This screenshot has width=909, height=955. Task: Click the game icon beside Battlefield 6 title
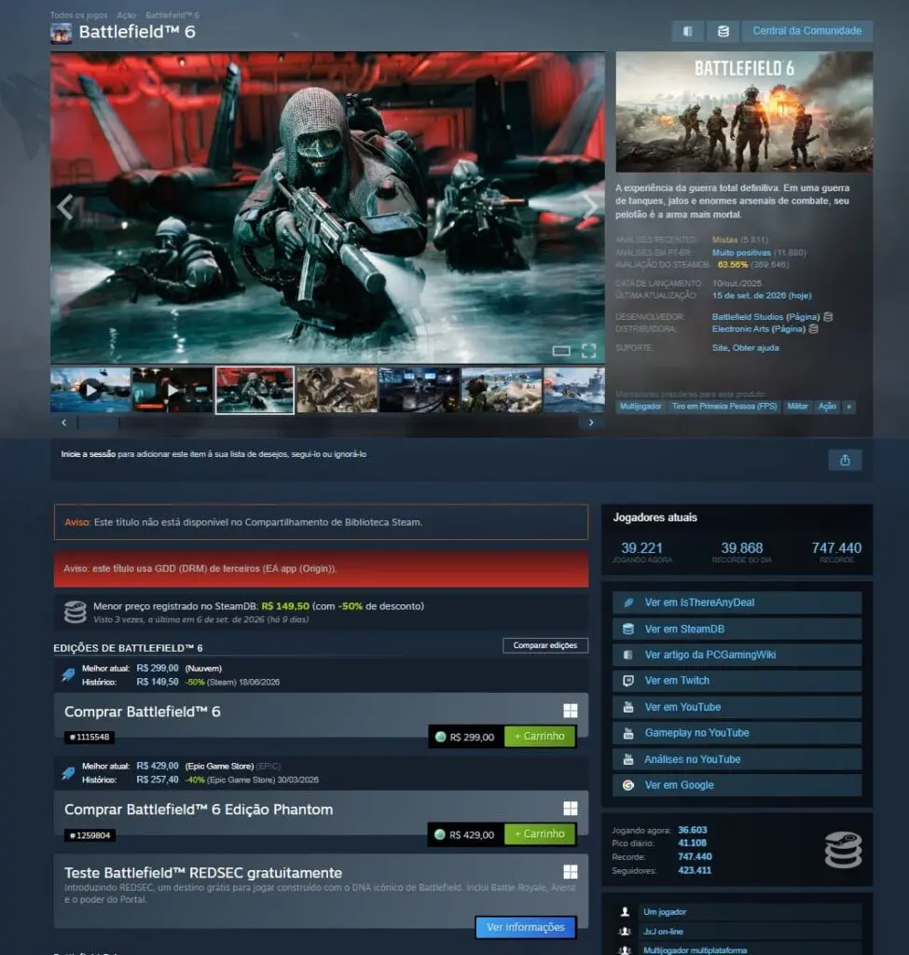[x=61, y=33]
